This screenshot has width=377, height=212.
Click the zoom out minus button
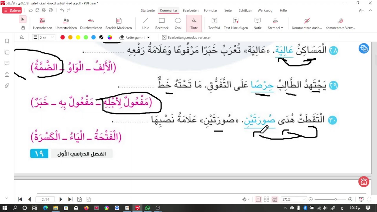click(x=310, y=199)
